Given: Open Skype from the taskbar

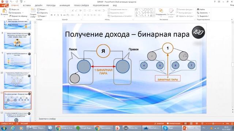Looking at the screenshot, I should 171,128.
